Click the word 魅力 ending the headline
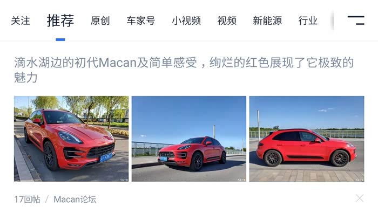378x220 pixels. click(x=26, y=78)
